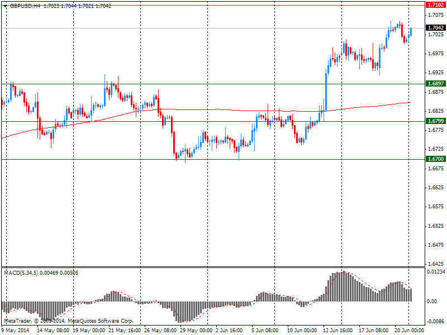The image size is (447, 335).
Task: Click the GBPUSD,H4 chart title text
Action: point(25,6)
